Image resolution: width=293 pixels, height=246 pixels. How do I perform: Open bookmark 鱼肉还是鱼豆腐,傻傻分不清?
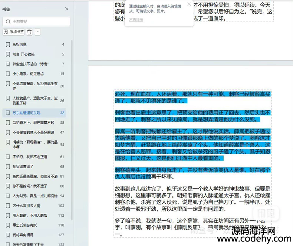[34, 176]
